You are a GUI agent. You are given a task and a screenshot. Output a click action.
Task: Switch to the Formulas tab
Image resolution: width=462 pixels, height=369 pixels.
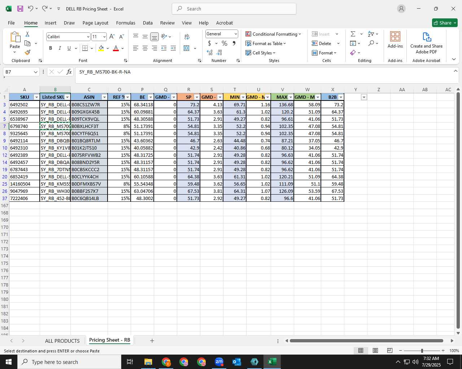coord(126,23)
